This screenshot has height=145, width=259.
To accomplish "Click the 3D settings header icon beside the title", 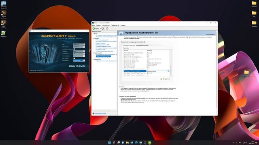I will click(x=121, y=33).
